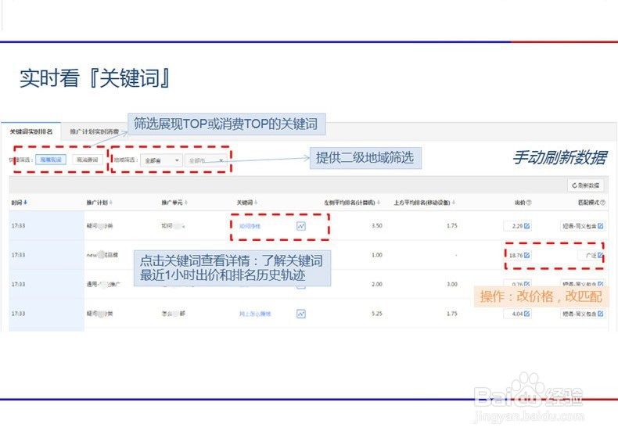The height and width of the screenshot is (438, 618).
Task: Click mobile rank 1.75 in the 2.29 bid row
Action: 451,225
